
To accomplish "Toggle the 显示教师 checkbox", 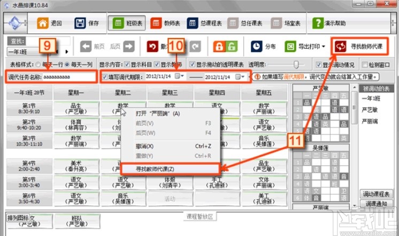I will pos(157,64).
